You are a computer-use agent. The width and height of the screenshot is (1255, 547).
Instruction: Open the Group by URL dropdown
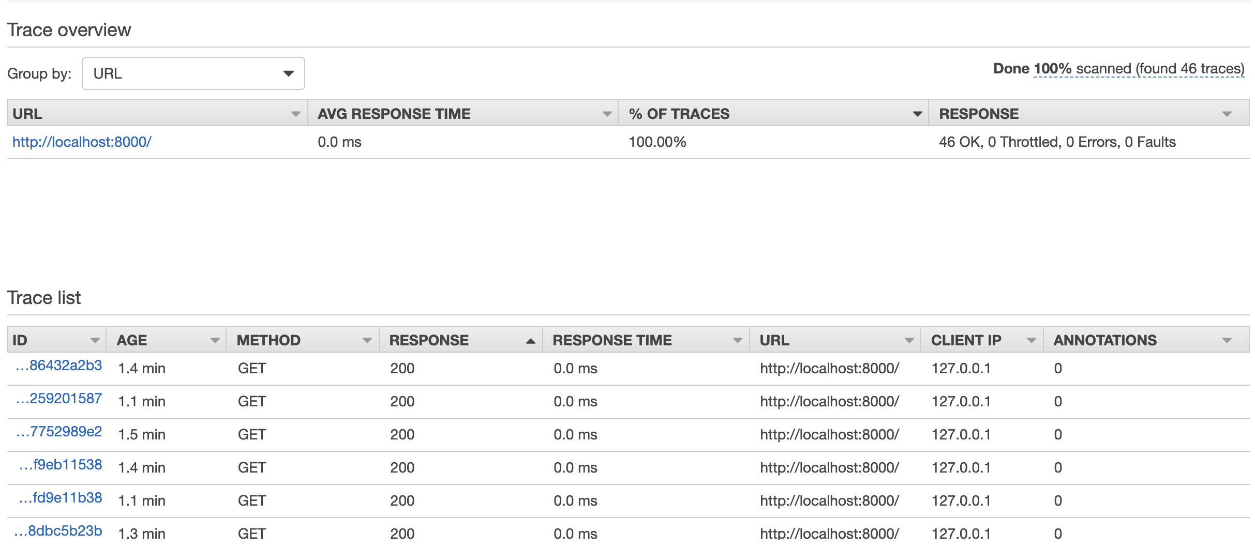[x=193, y=73]
